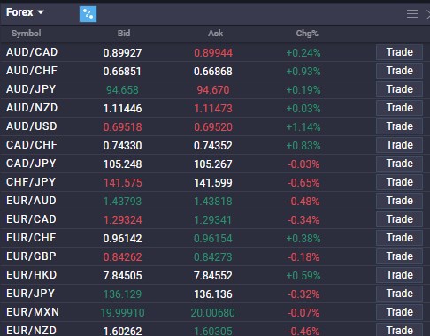Click Trade button for AUD/USD
This screenshot has height=336, width=430.
click(x=399, y=126)
